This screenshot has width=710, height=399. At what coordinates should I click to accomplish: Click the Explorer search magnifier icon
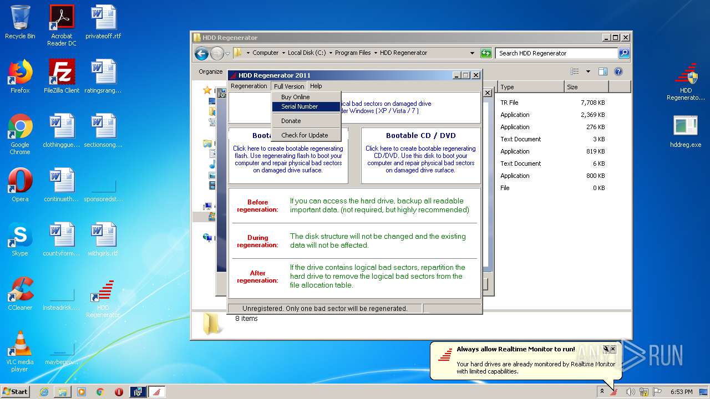click(624, 53)
